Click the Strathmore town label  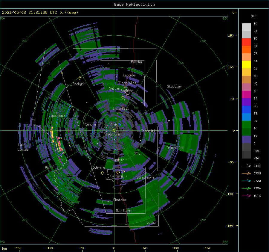point(145,177)
